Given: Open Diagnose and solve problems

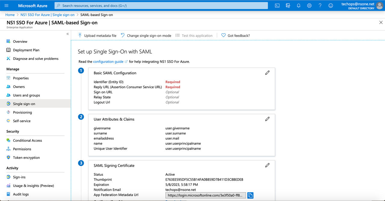Looking at the screenshot, I should [x=35, y=59].
